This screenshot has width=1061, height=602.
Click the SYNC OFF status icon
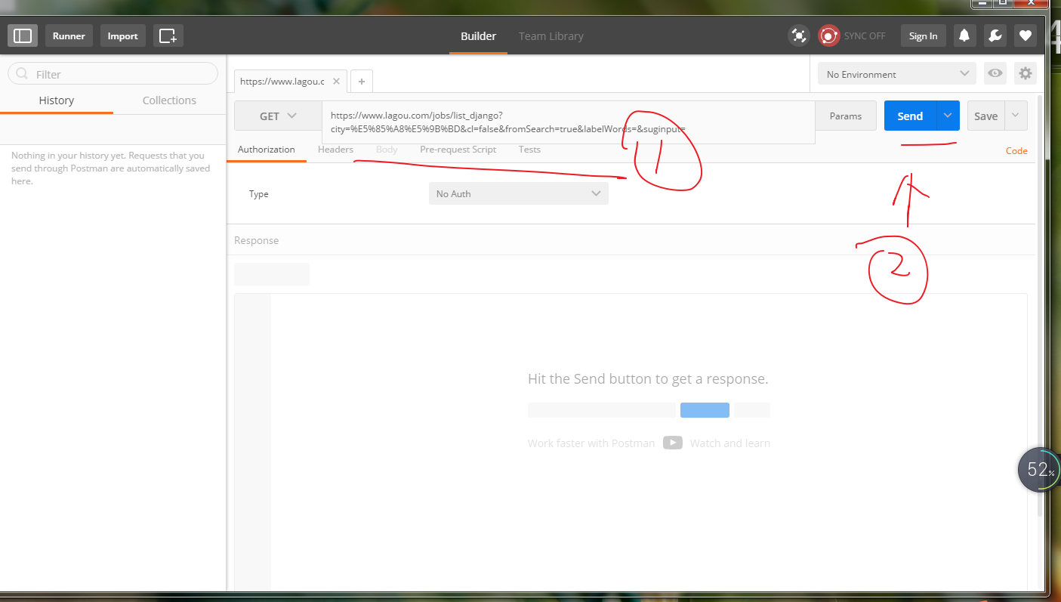[829, 36]
